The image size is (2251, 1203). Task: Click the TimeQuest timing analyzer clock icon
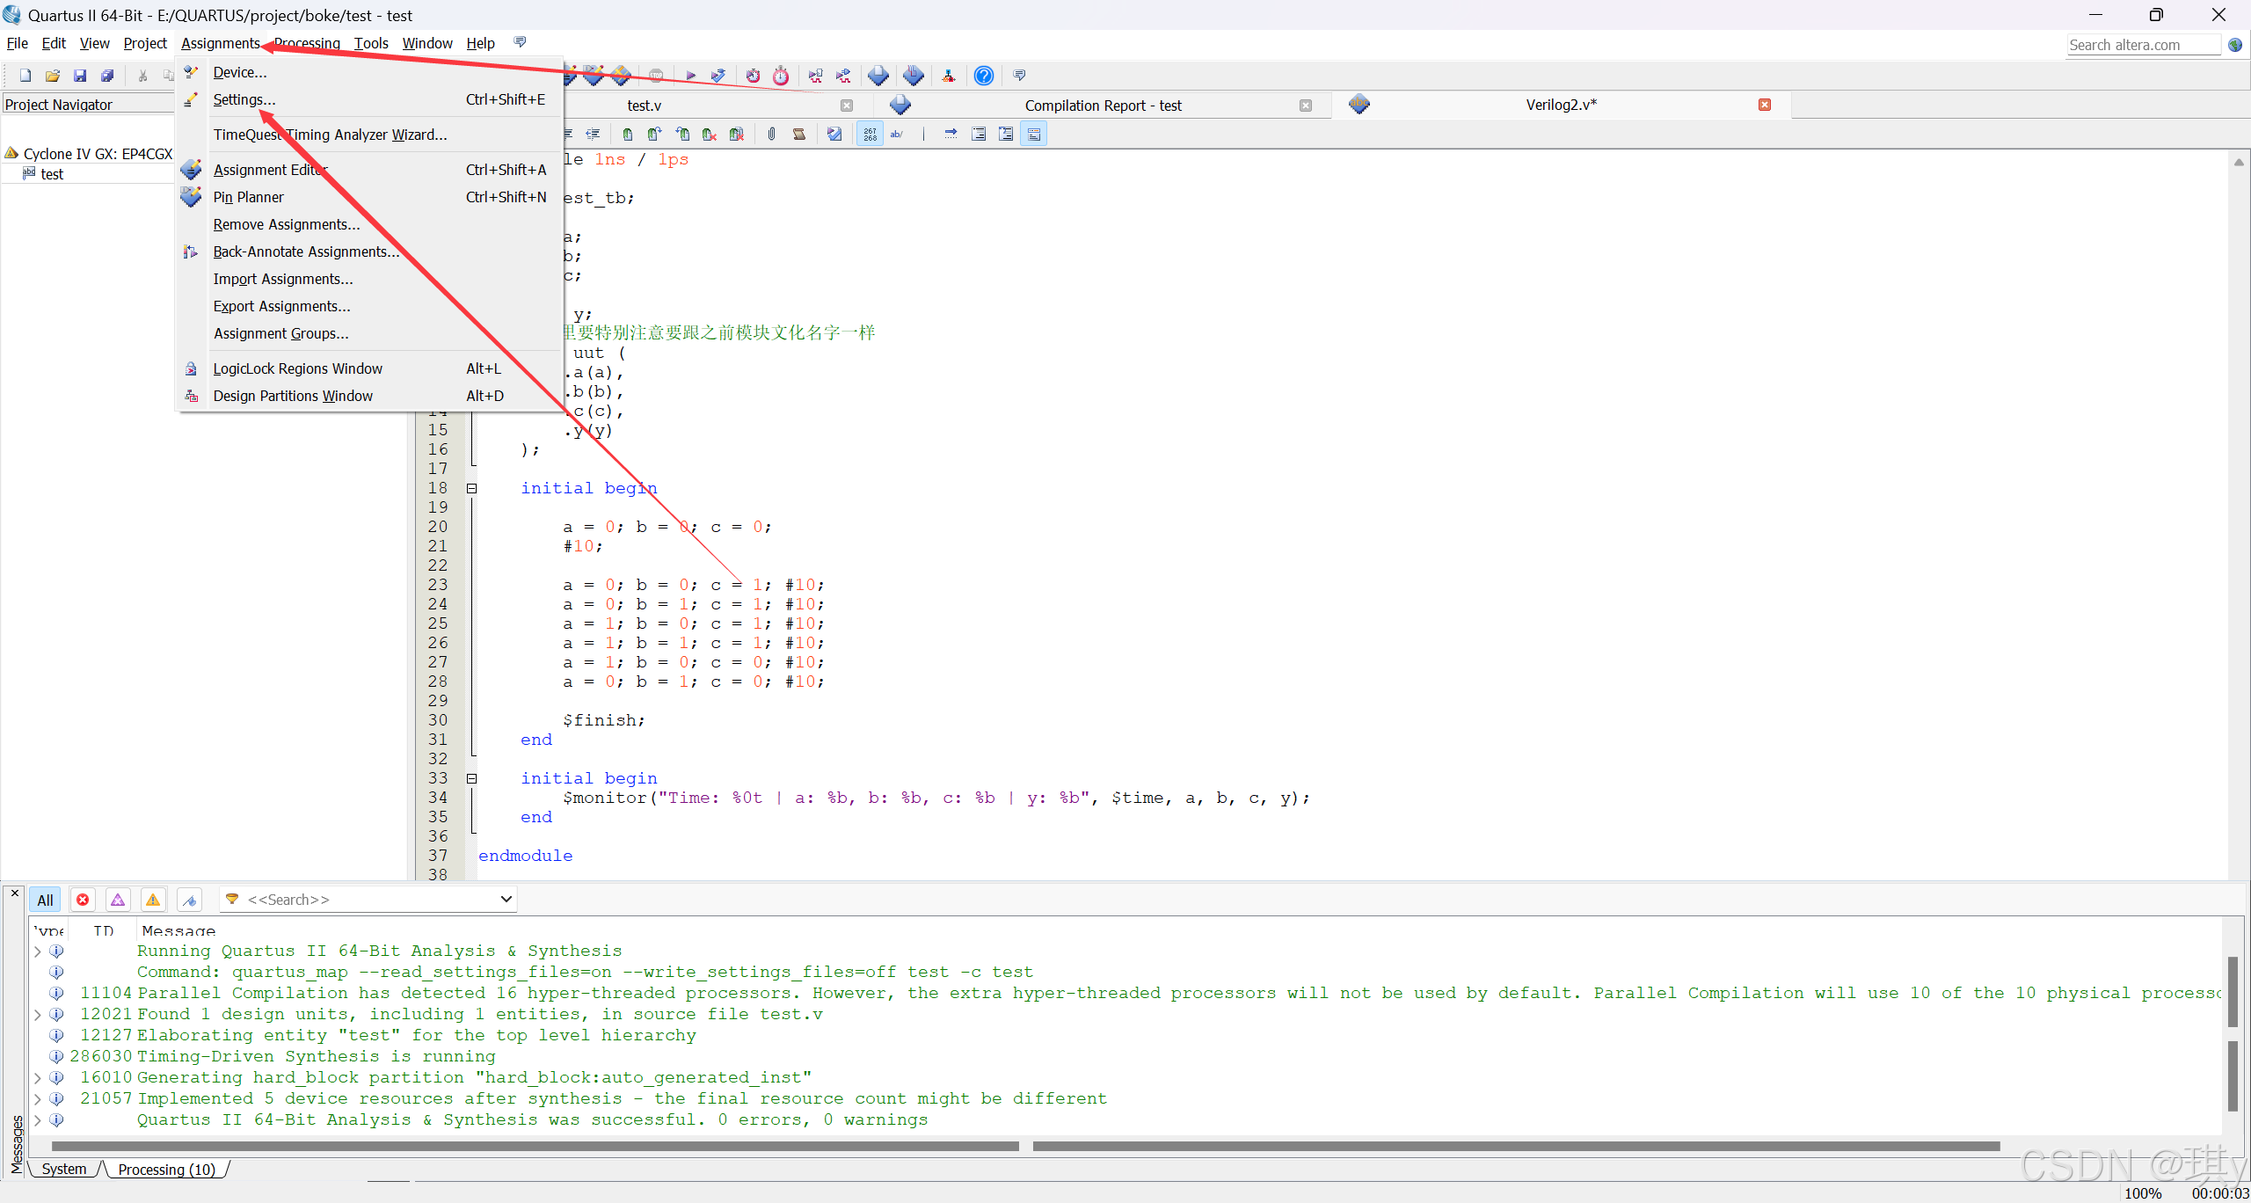pyautogui.click(x=781, y=76)
